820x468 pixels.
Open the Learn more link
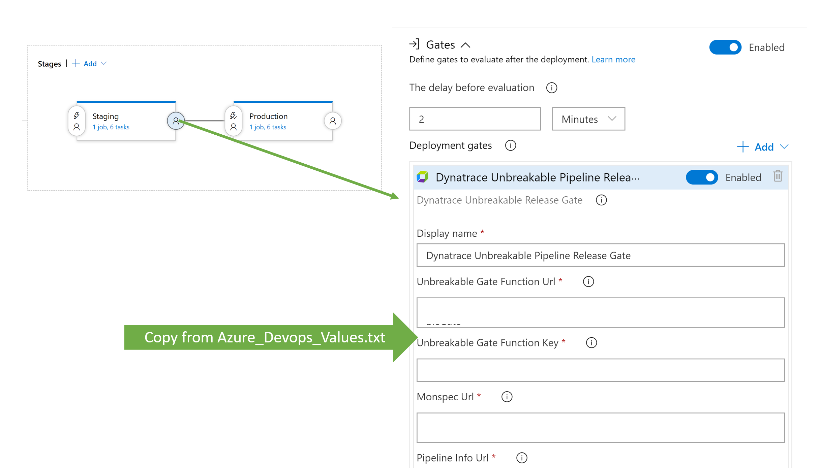click(613, 60)
